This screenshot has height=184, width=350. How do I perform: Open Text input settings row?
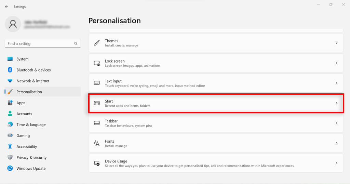click(x=216, y=83)
